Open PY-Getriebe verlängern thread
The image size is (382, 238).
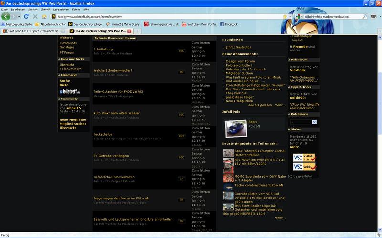[111, 156]
